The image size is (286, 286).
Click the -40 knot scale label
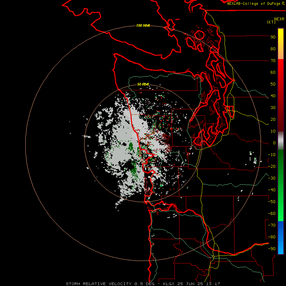coord(272,190)
